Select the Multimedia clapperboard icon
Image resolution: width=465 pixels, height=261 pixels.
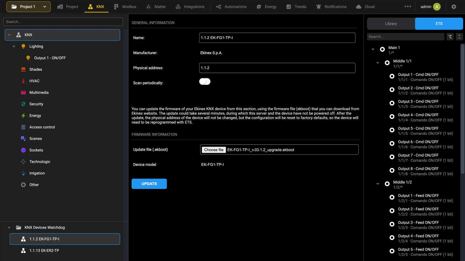(x=23, y=93)
